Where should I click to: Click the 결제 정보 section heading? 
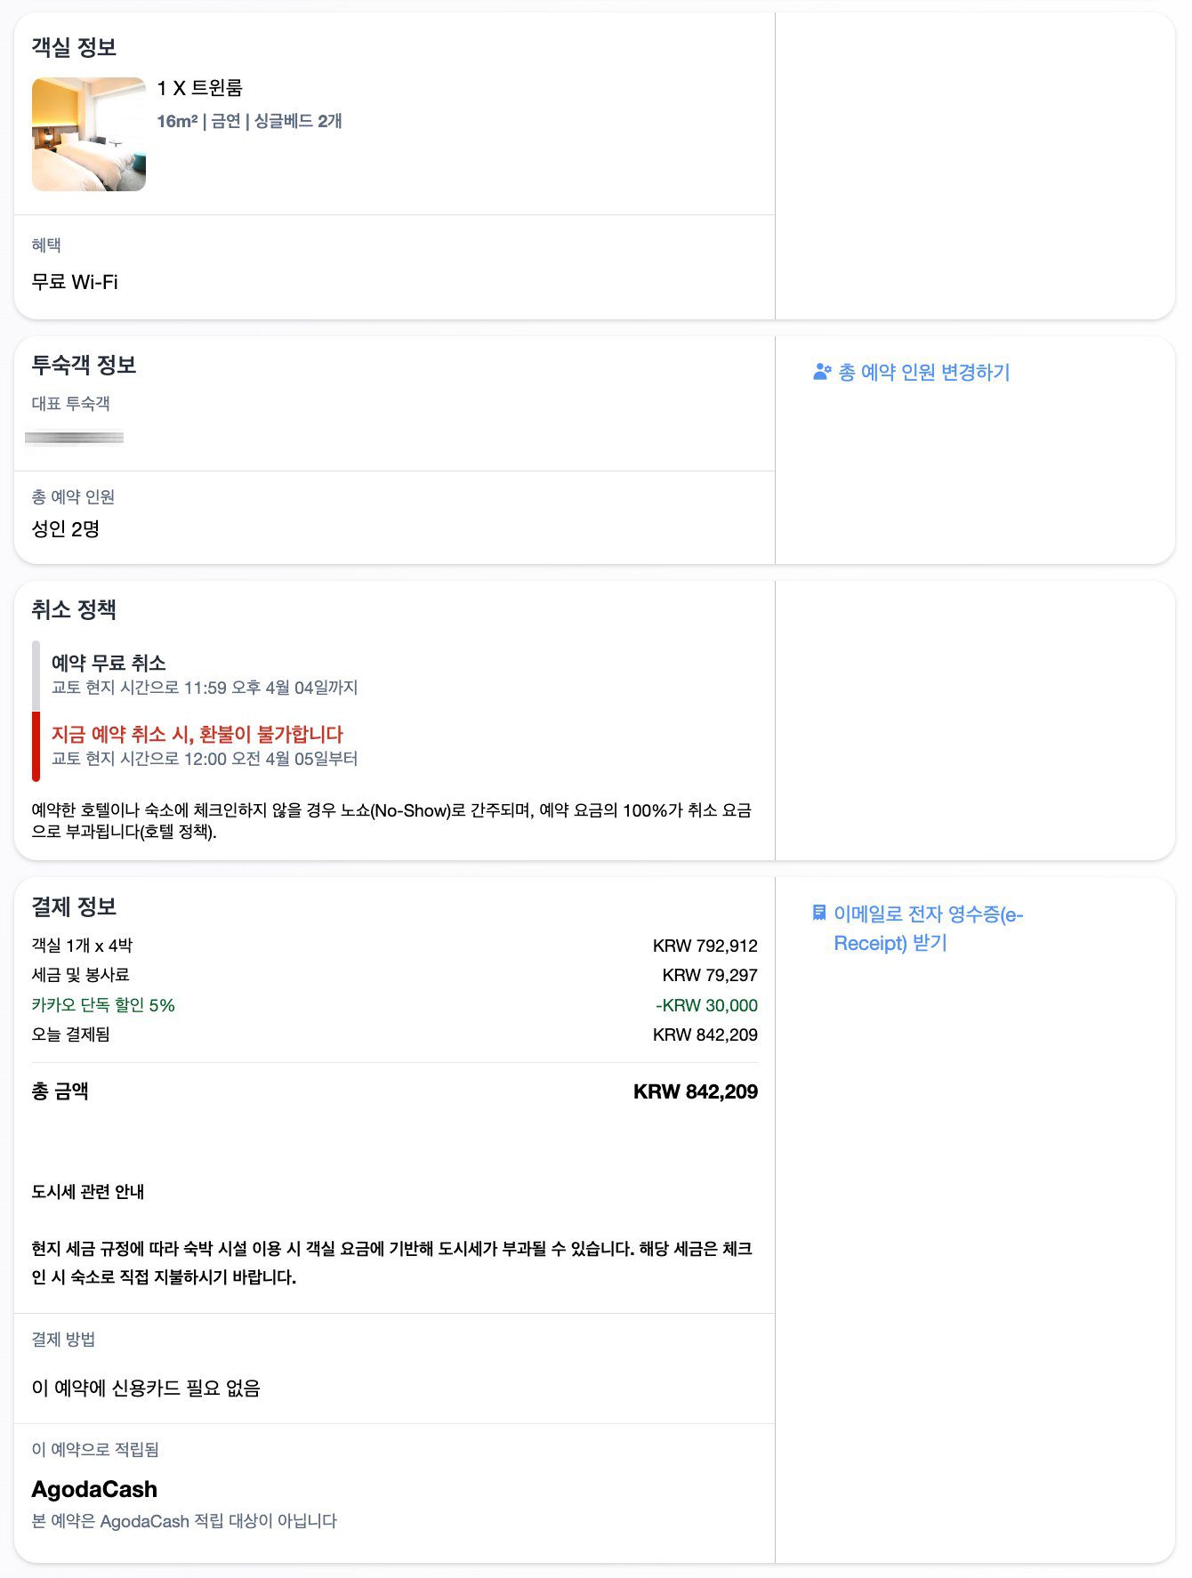75,906
